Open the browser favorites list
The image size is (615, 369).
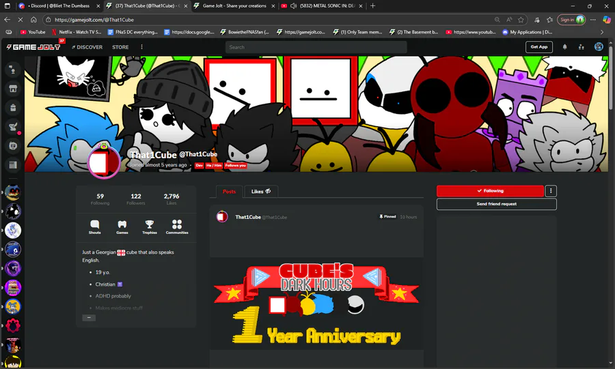point(550,20)
